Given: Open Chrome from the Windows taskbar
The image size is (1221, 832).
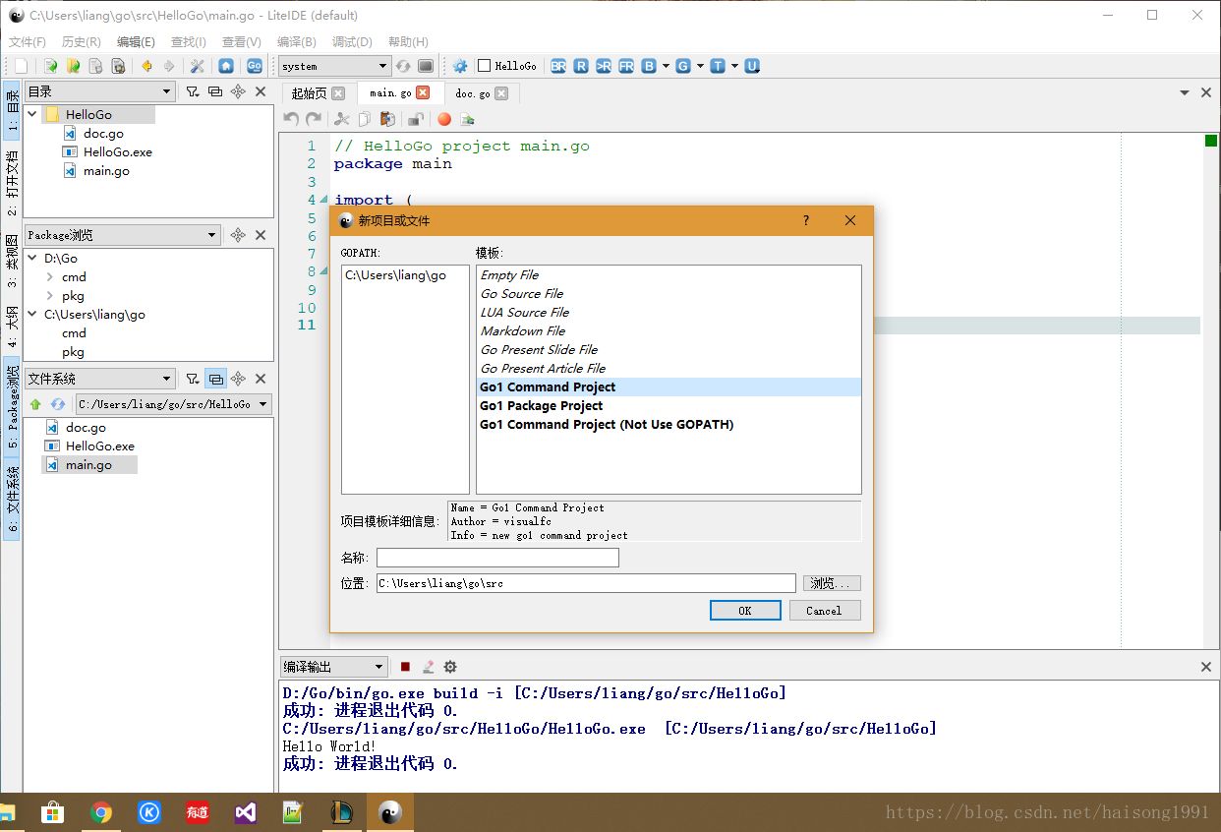Looking at the screenshot, I should pyautogui.click(x=100, y=812).
